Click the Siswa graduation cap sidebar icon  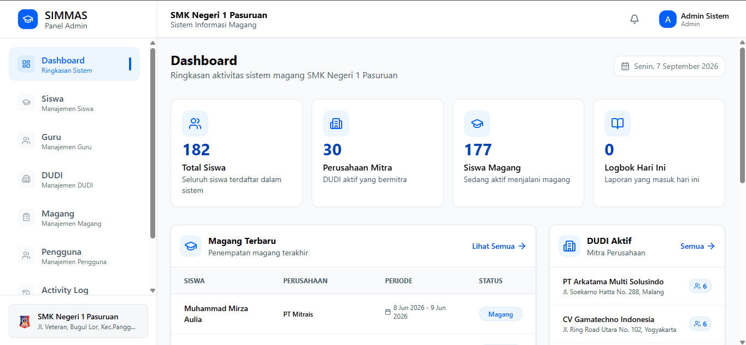coord(26,102)
